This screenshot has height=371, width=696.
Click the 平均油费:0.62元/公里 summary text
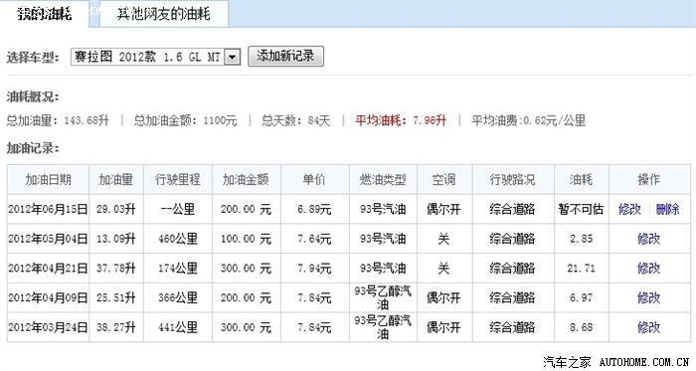click(x=528, y=120)
